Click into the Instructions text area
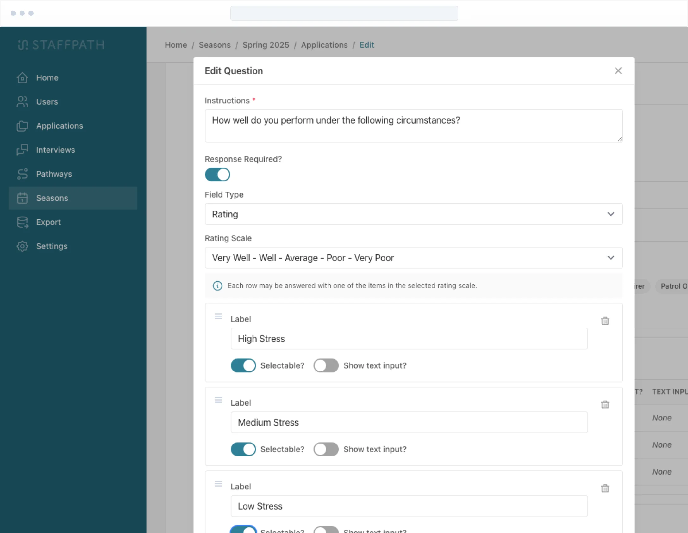This screenshot has width=688, height=533. pos(413,126)
